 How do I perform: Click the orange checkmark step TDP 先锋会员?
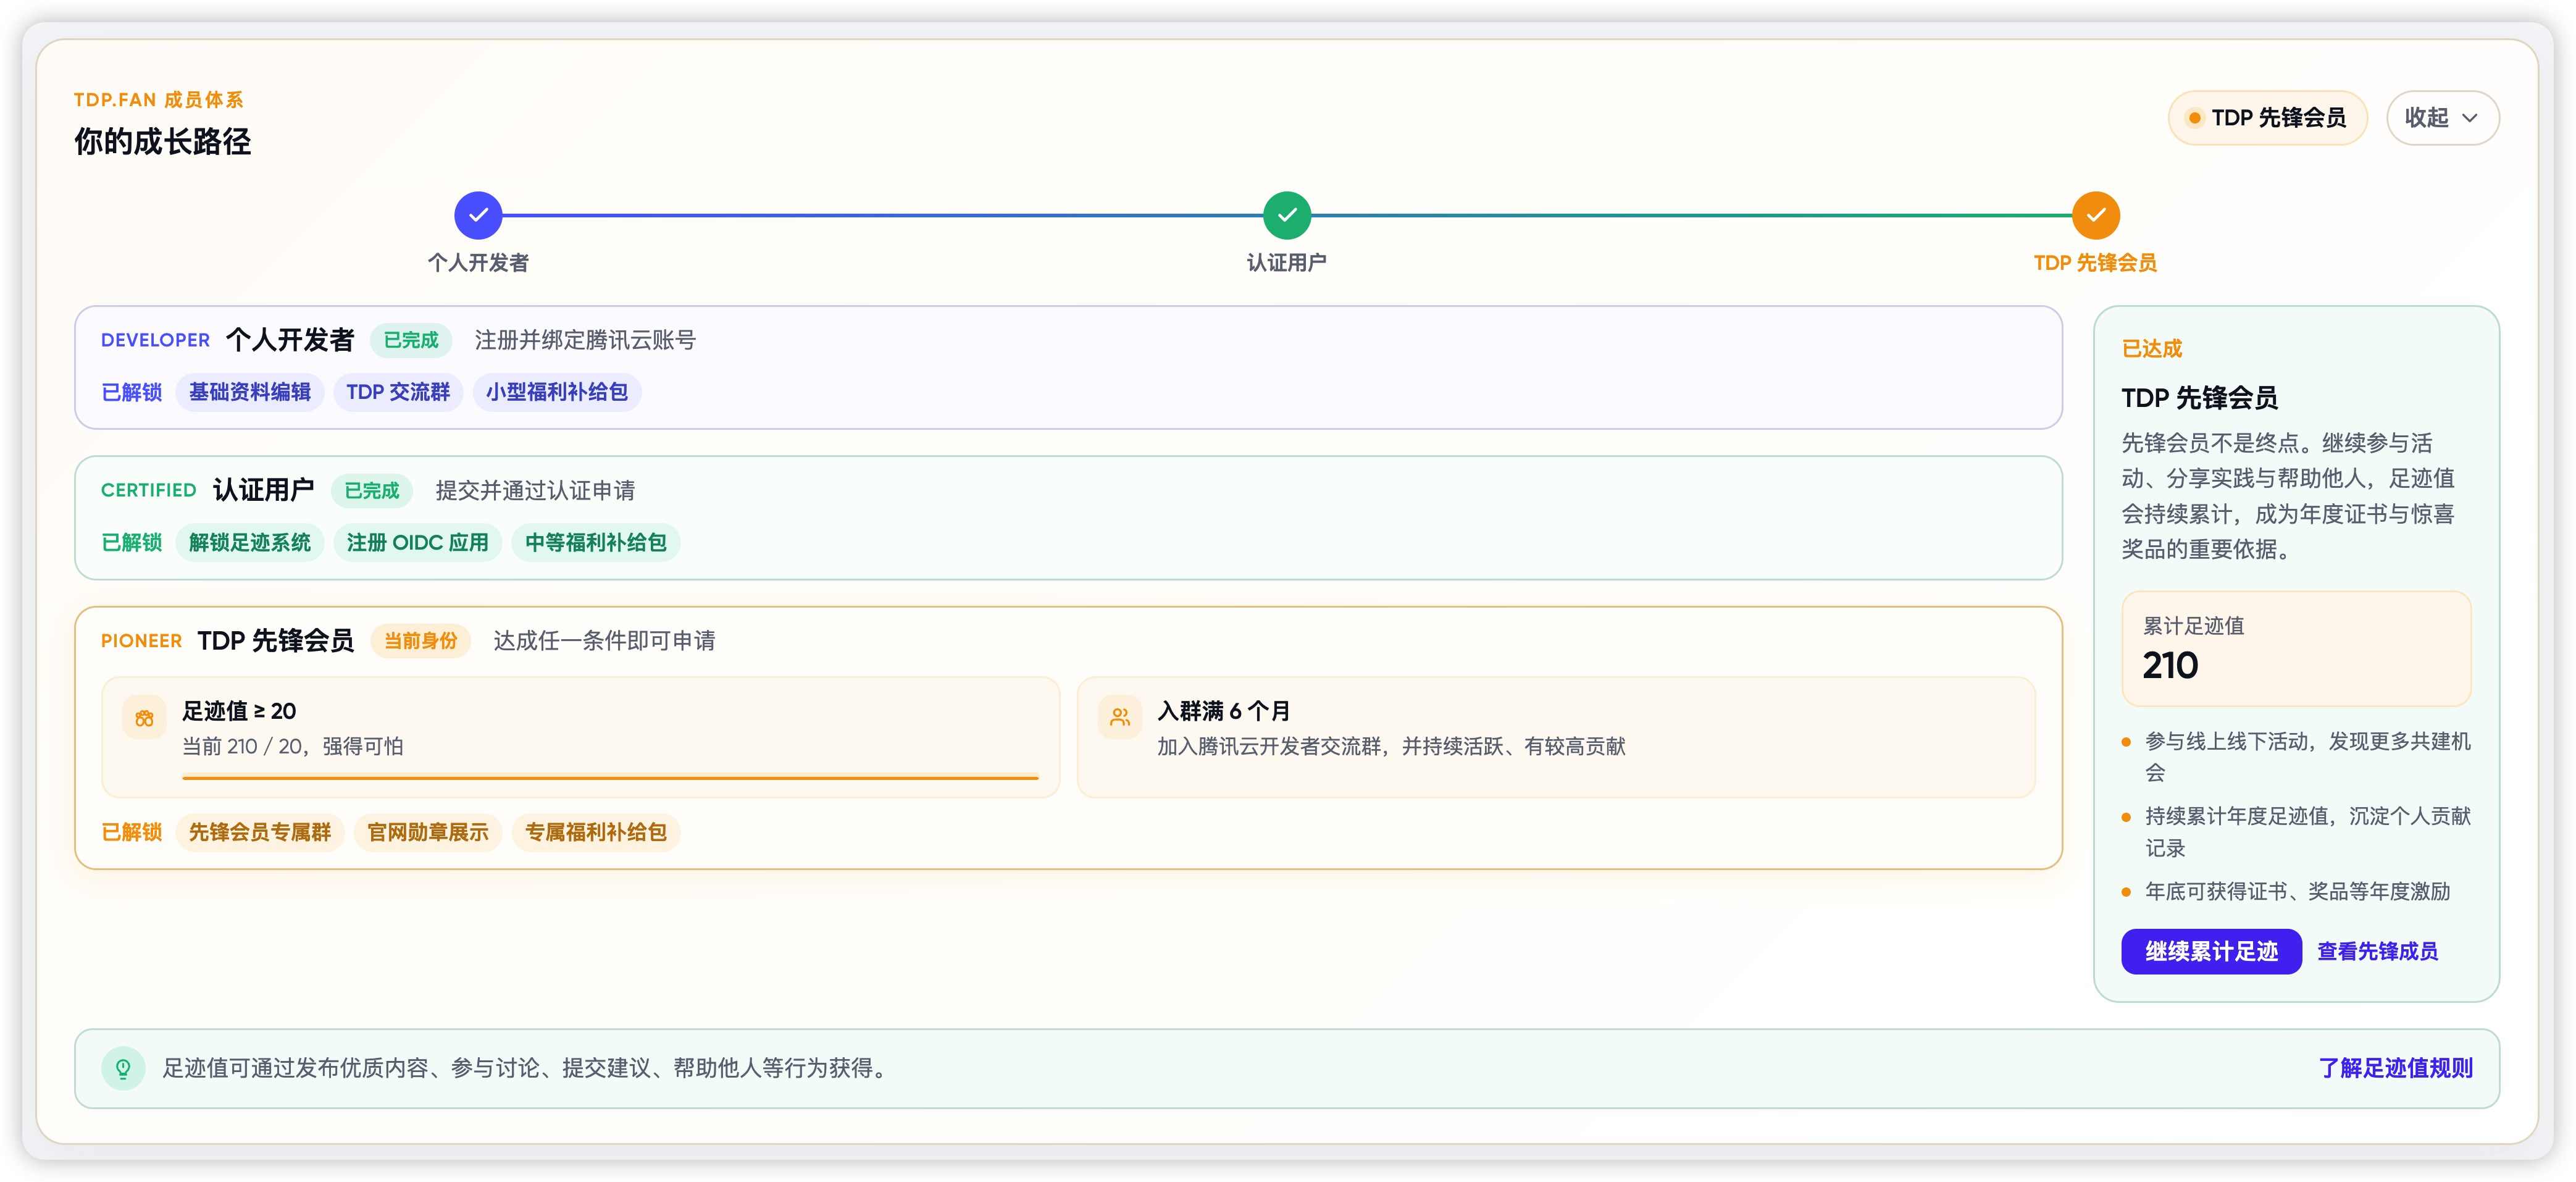2095,215
